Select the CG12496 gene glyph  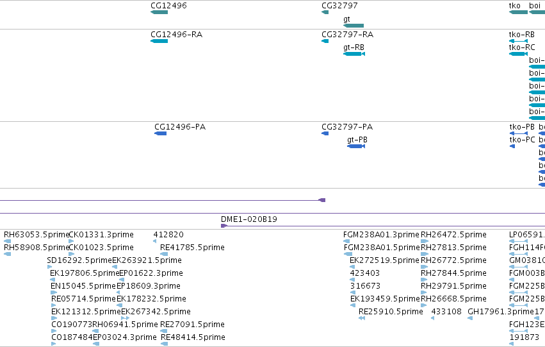[159, 12]
